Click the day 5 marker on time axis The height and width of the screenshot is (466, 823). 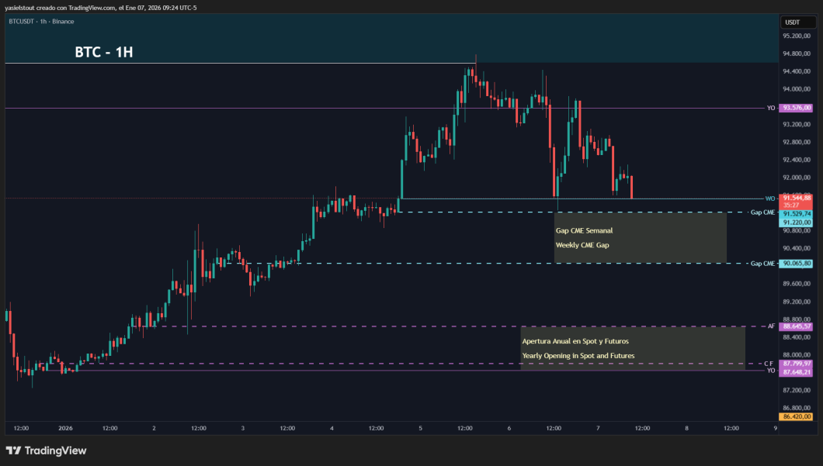point(420,428)
